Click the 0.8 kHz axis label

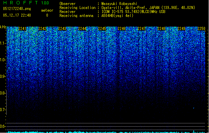pos(3,93)
